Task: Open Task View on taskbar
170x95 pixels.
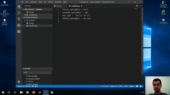Action: tap(15, 92)
